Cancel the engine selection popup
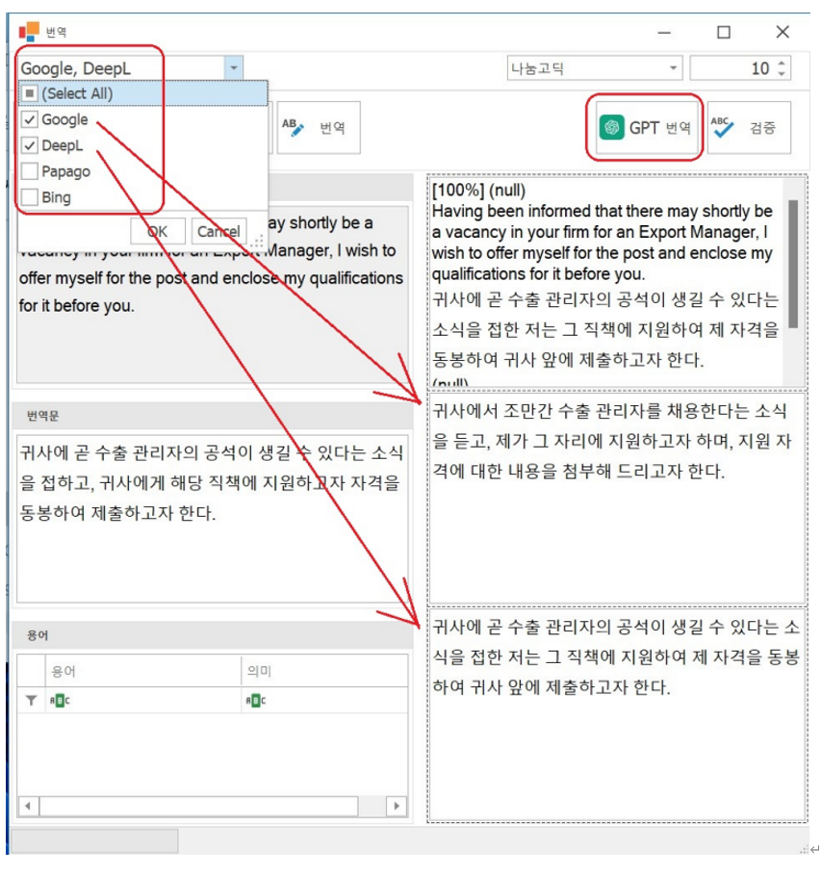This screenshot has width=821, height=874. tap(218, 231)
